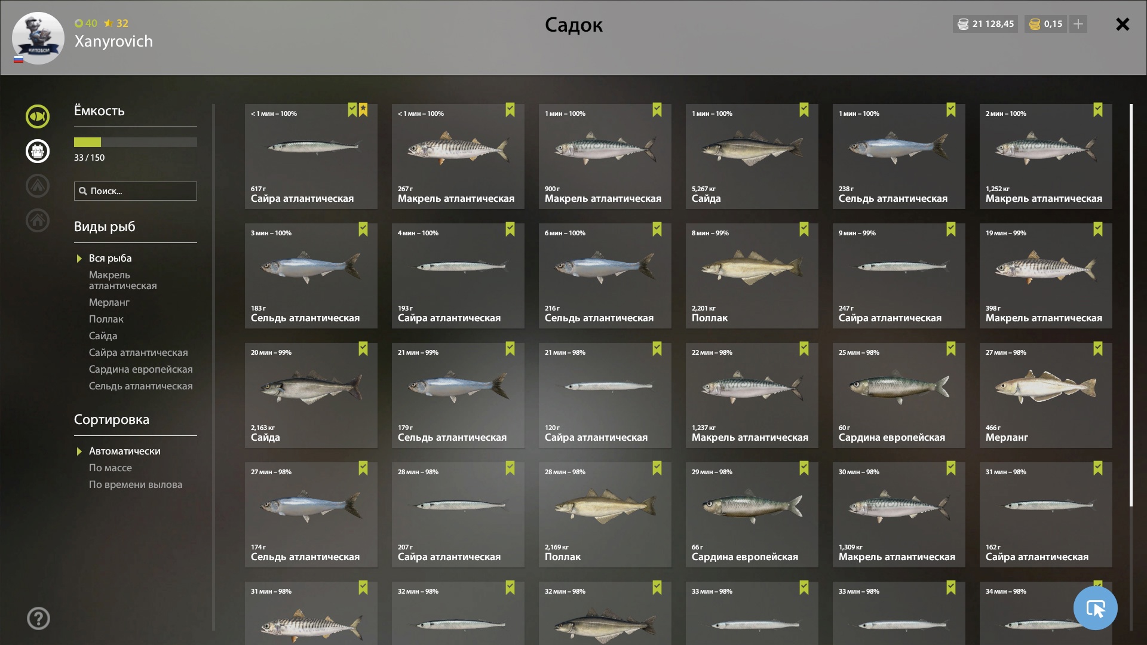Screen dimensions: 1147x645
Task: Open the help question mark icon
Action: pyautogui.click(x=38, y=618)
